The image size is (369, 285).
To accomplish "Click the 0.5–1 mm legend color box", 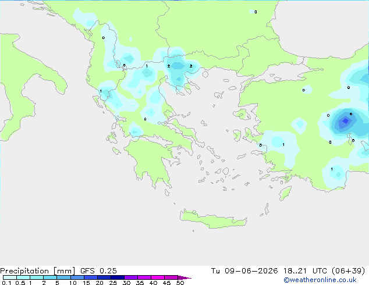I will (x=23, y=277).
